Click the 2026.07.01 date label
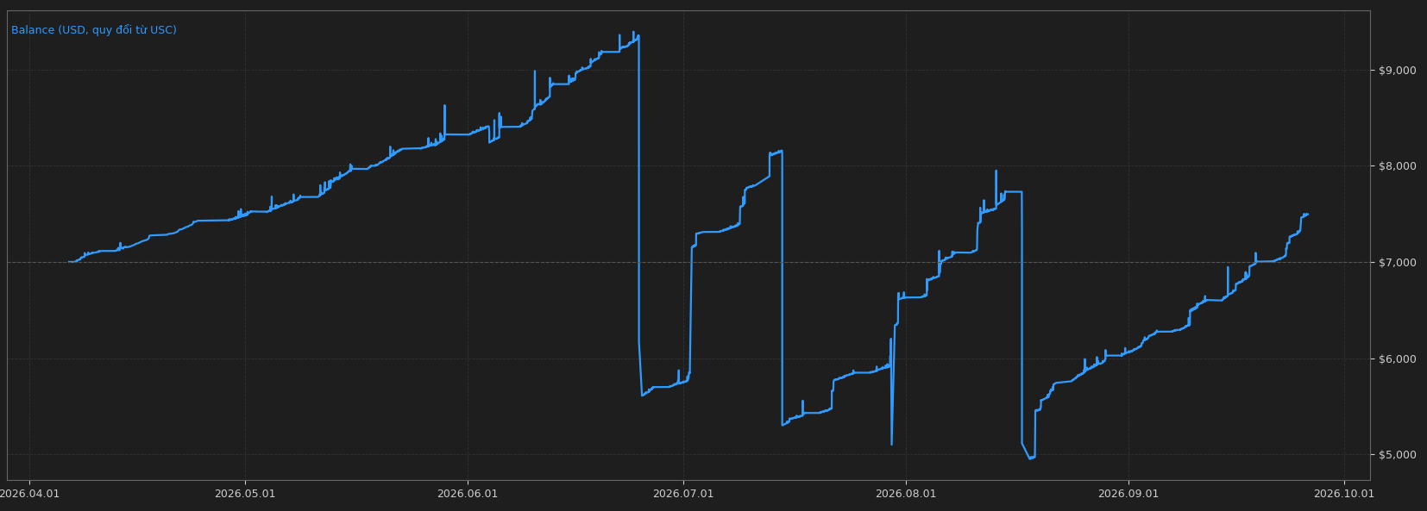Screen dimensions: 1427x511 683,494
